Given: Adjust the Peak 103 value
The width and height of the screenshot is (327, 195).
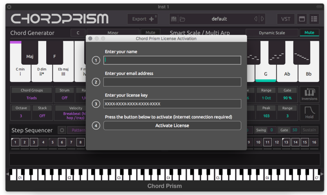Looking at the screenshot, I should [x=267, y=116].
